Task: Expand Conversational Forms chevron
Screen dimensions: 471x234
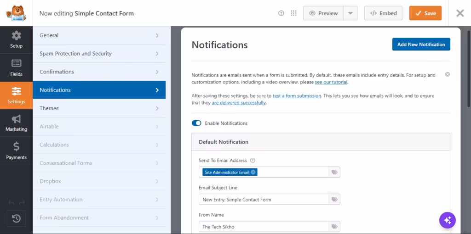Action: click(157, 163)
